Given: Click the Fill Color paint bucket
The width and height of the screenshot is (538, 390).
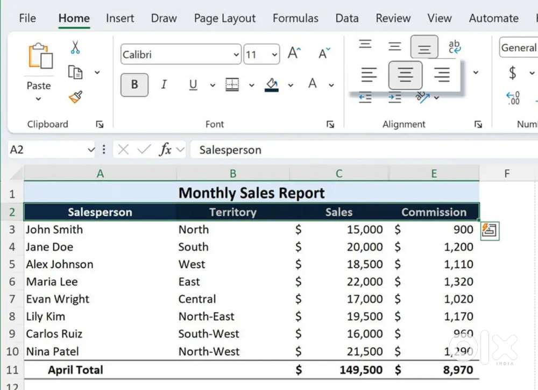Looking at the screenshot, I should pyautogui.click(x=272, y=84).
